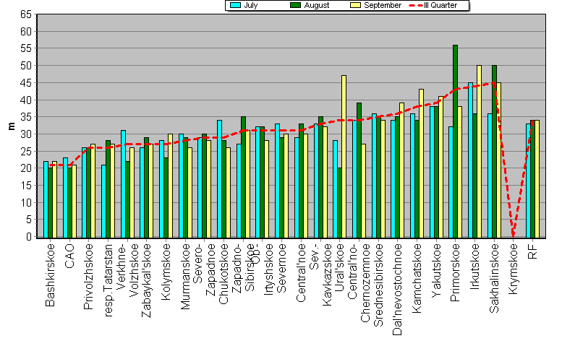Click the Irkutskoe axis label

coord(474,267)
